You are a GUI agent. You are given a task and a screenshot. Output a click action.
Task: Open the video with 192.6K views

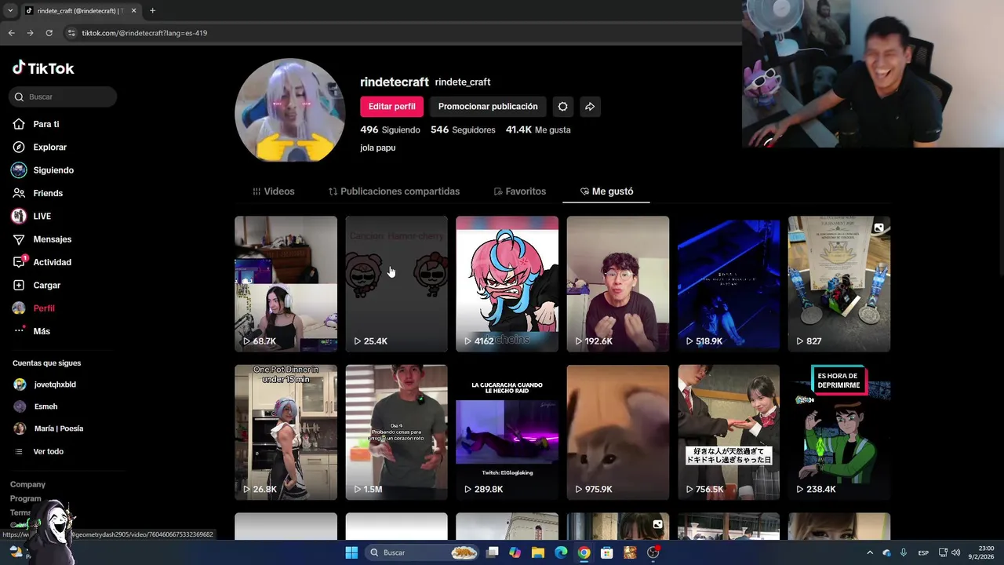617,284
